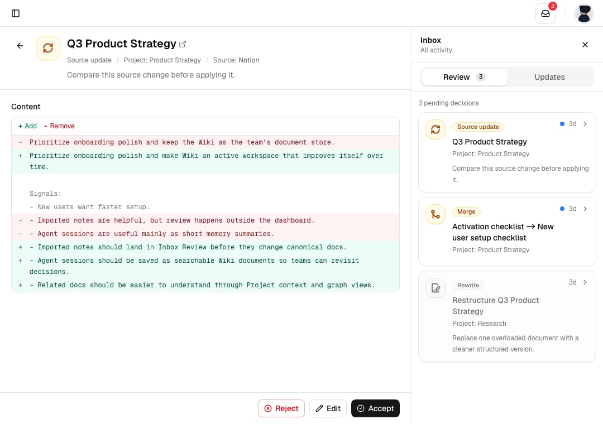Reject the source change

281,408
